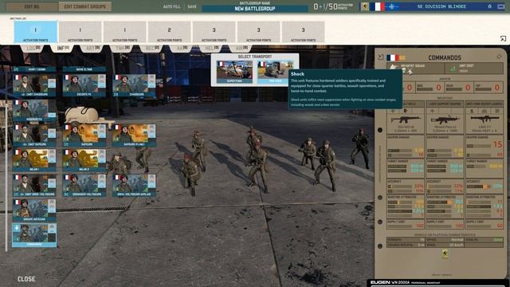Click the French flag on Commandos panel
Image resolution: width=510 pixels, height=287 pixels.
393,58
